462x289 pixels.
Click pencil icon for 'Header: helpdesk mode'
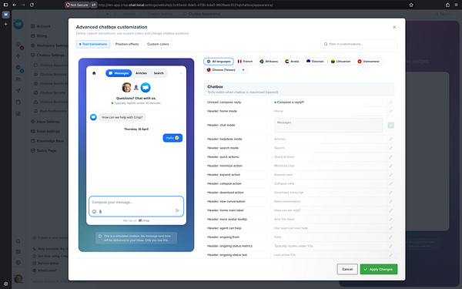pyautogui.click(x=390, y=139)
